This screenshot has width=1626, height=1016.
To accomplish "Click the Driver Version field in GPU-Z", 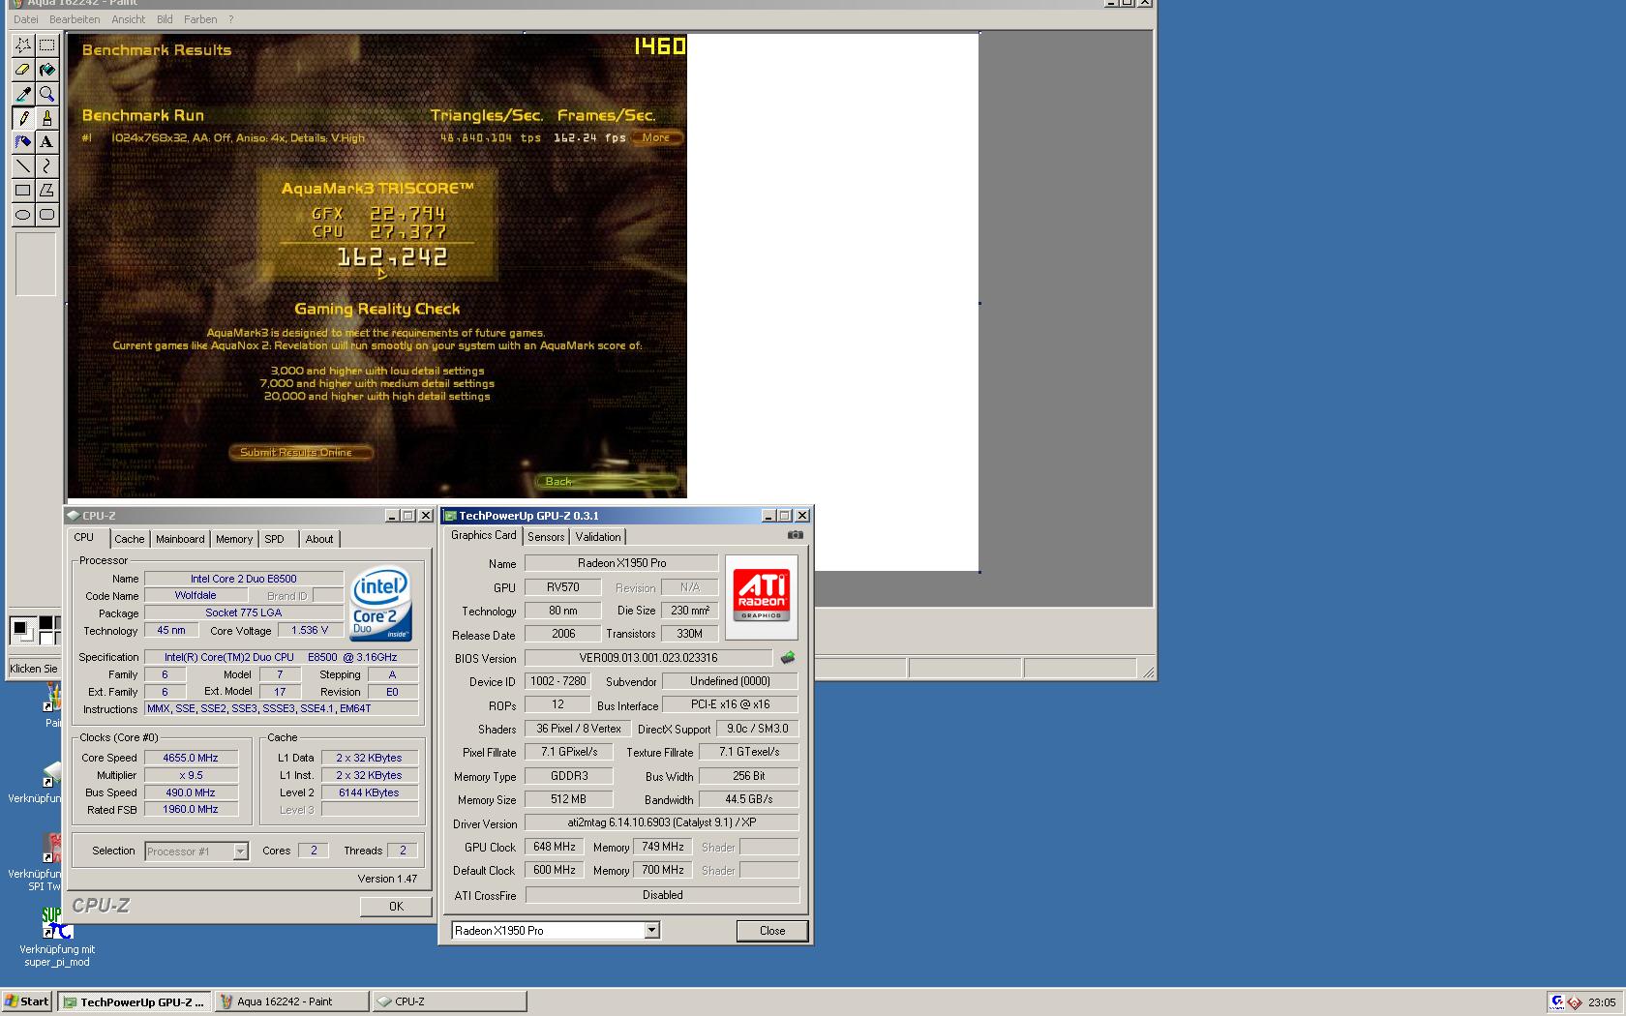I will pyautogui.click(x=662, y=822).
